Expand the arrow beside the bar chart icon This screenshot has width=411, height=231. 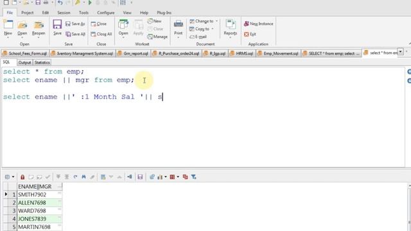pos(166,177)
